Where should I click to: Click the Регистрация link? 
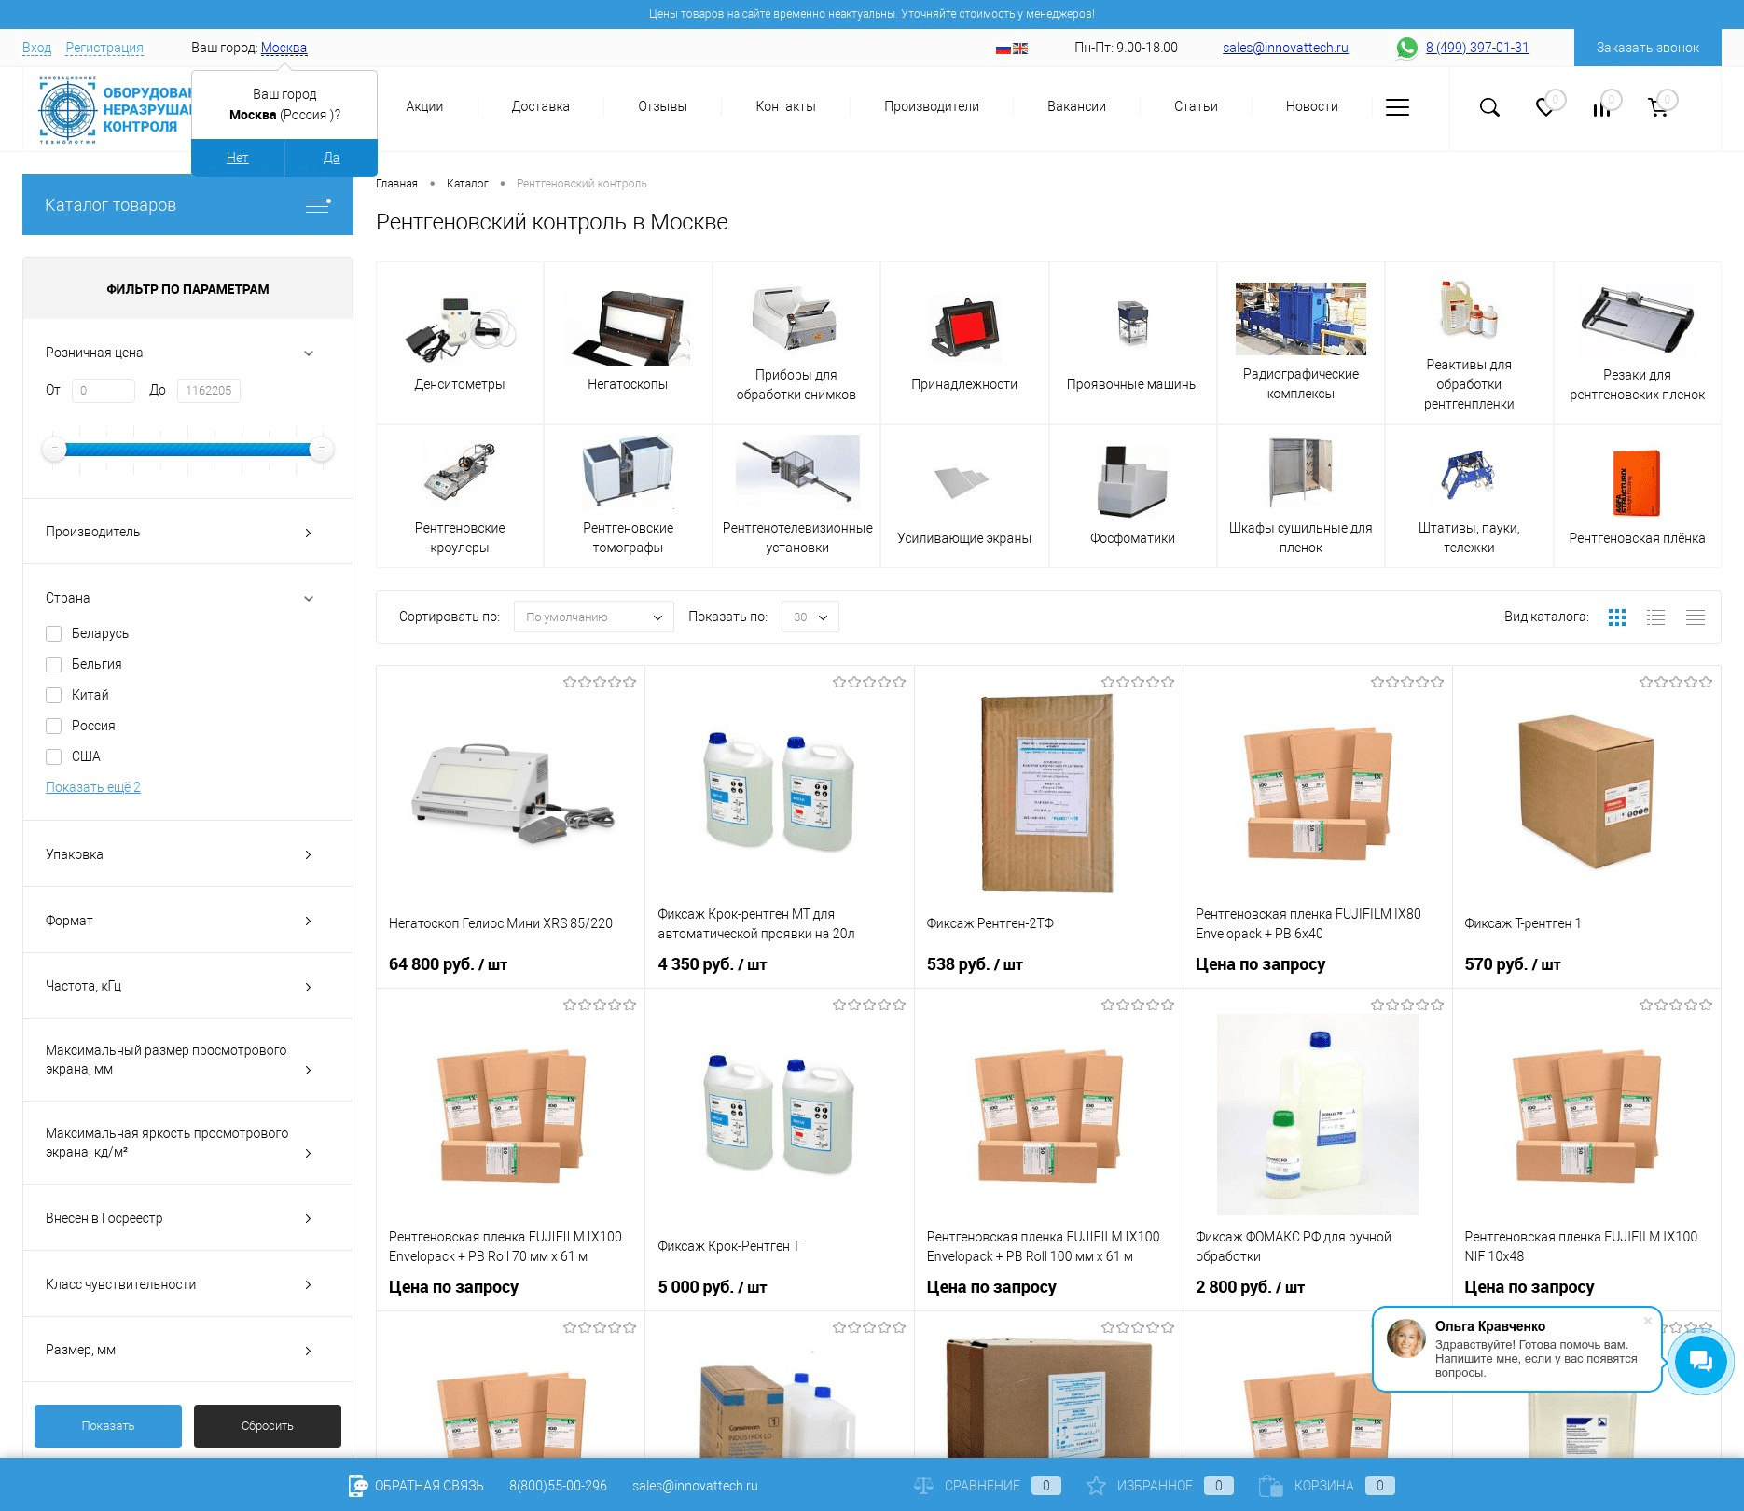104,49
